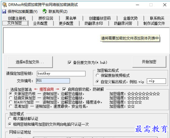This screenshot has height=138, width=170.
Task: Choose 扭曲变换加密 algorithm
Action: pos(11,98)
